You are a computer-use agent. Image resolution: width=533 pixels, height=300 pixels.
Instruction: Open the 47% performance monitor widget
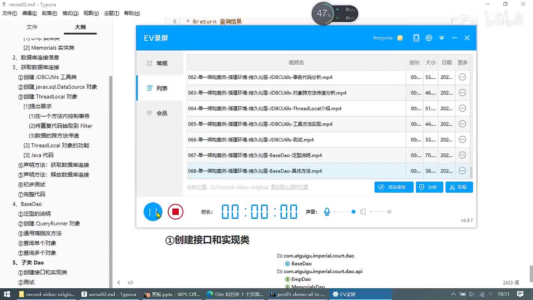pyautogui.click(x=324, y=13)
